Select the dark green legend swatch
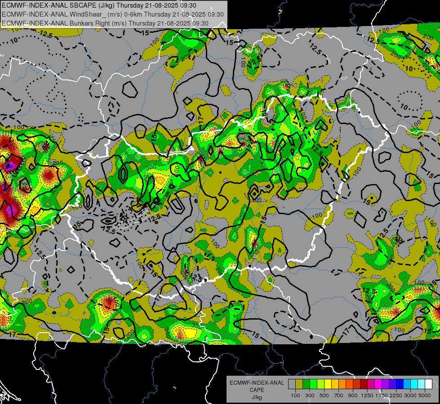Image resolution: width=440 pixels, height=404 pixels. click(x=306, y=384)
